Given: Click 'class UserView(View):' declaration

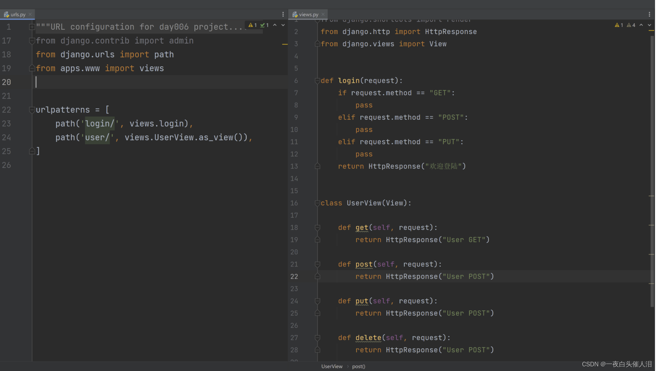Looking at the screenshot, I should pyautogui.click(x=366, y=203).
